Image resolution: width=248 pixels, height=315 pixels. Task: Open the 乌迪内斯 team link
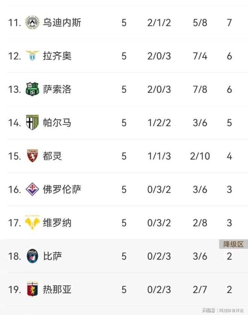62,23
